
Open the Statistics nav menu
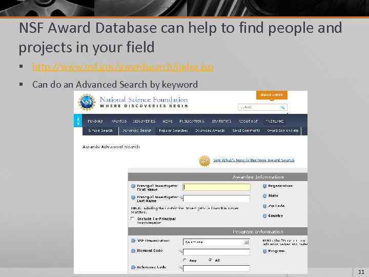pyautogui.click(x=221, y=121)
